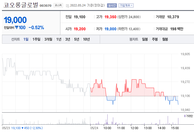Viewport: 194px width, 135px height.
Task: Click the clock icon beside 2022.05.24
Action: 68,6
